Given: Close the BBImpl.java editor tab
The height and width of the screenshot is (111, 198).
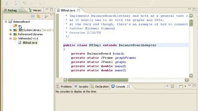Looking at the screenshot, I should coord(78,10).
